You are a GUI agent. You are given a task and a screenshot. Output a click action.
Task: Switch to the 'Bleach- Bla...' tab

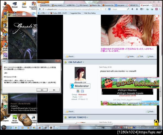pyautogui.click(x=96, y=5)
